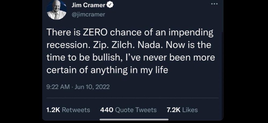
Task: Open Jim Cramer's profile picture
Action: click(x=56, y=10)
